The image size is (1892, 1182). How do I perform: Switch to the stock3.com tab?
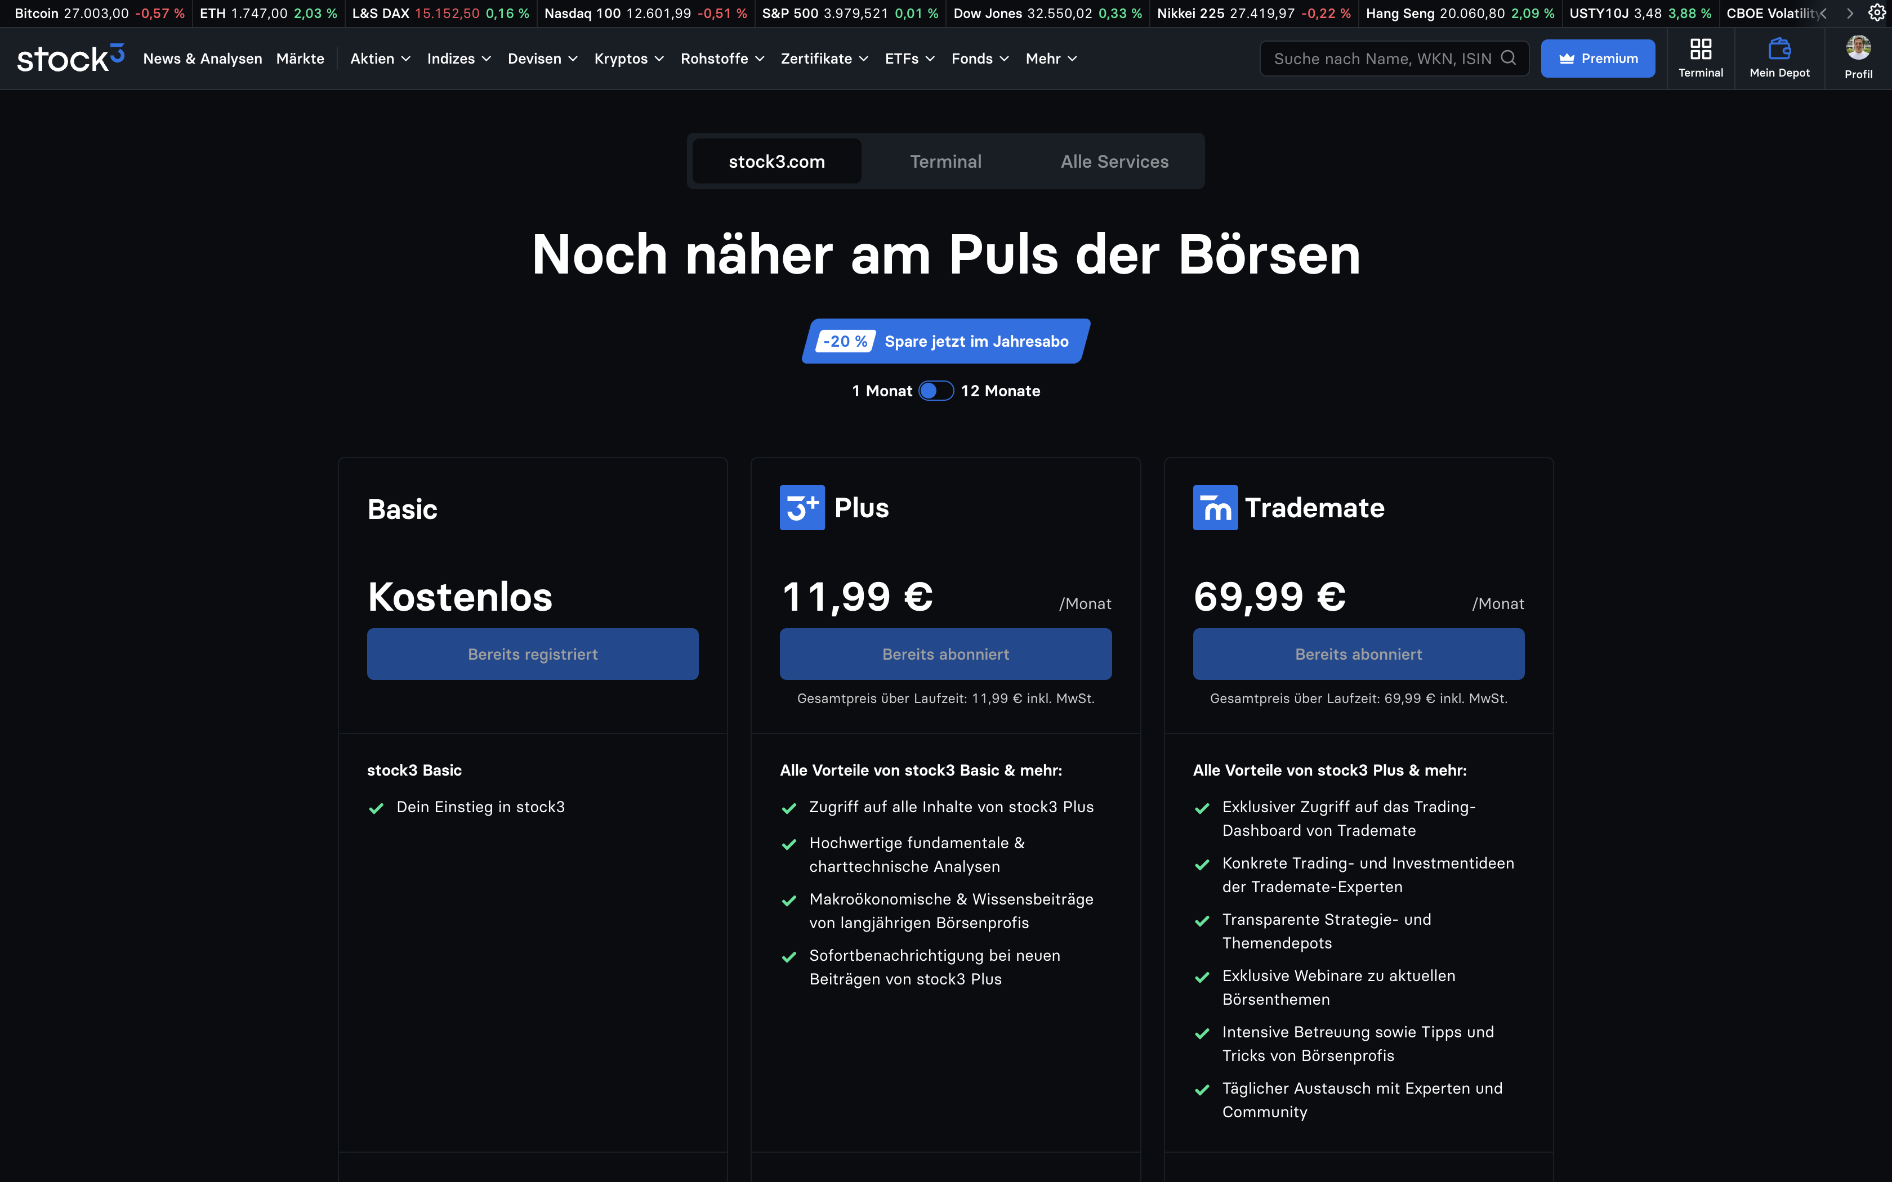click(777, 161)
